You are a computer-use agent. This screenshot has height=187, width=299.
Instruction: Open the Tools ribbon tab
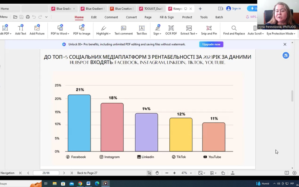pos(204,17)
